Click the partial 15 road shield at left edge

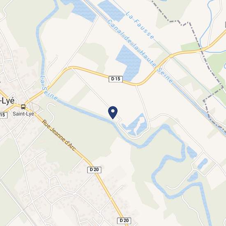pos(3,115)
